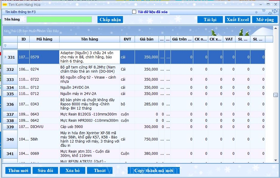Toggle the "Tải dữ liệu đã xóa" checkbox

point(134,12)
